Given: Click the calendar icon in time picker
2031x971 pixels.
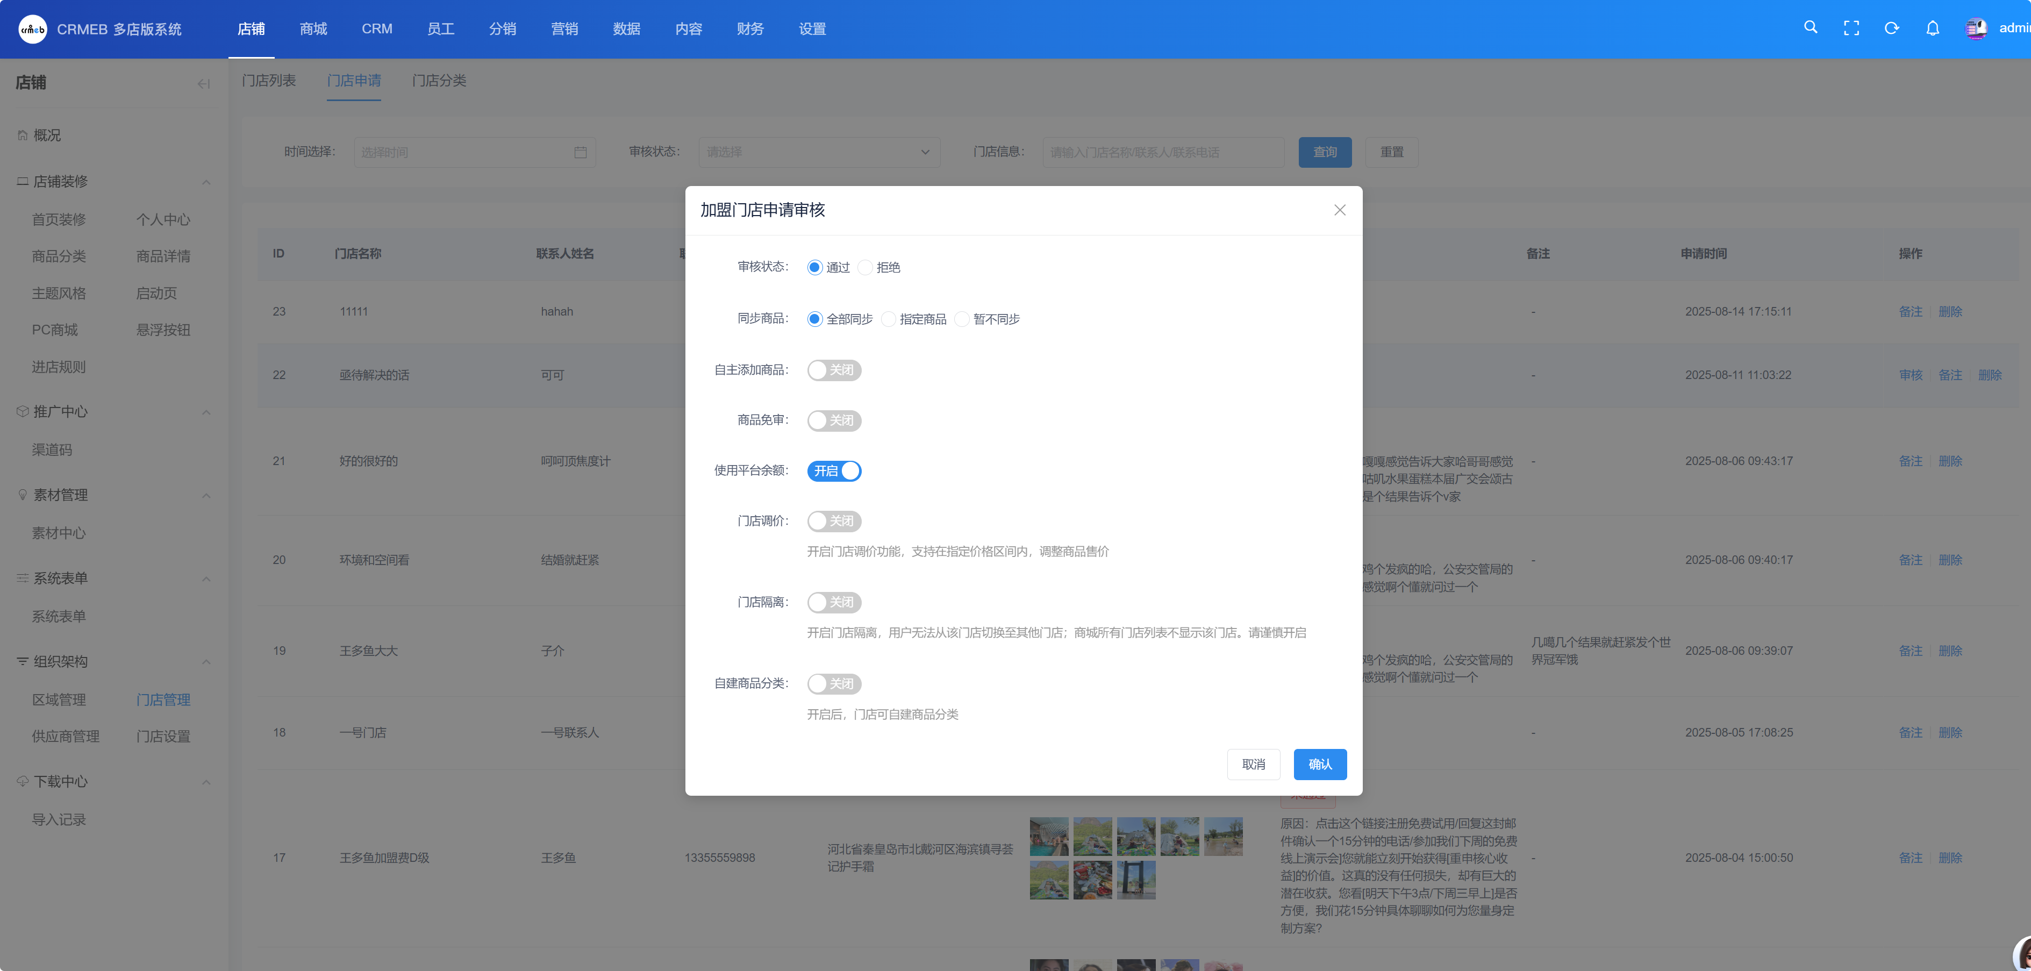Looking at the screenshot, I should 580,152.
